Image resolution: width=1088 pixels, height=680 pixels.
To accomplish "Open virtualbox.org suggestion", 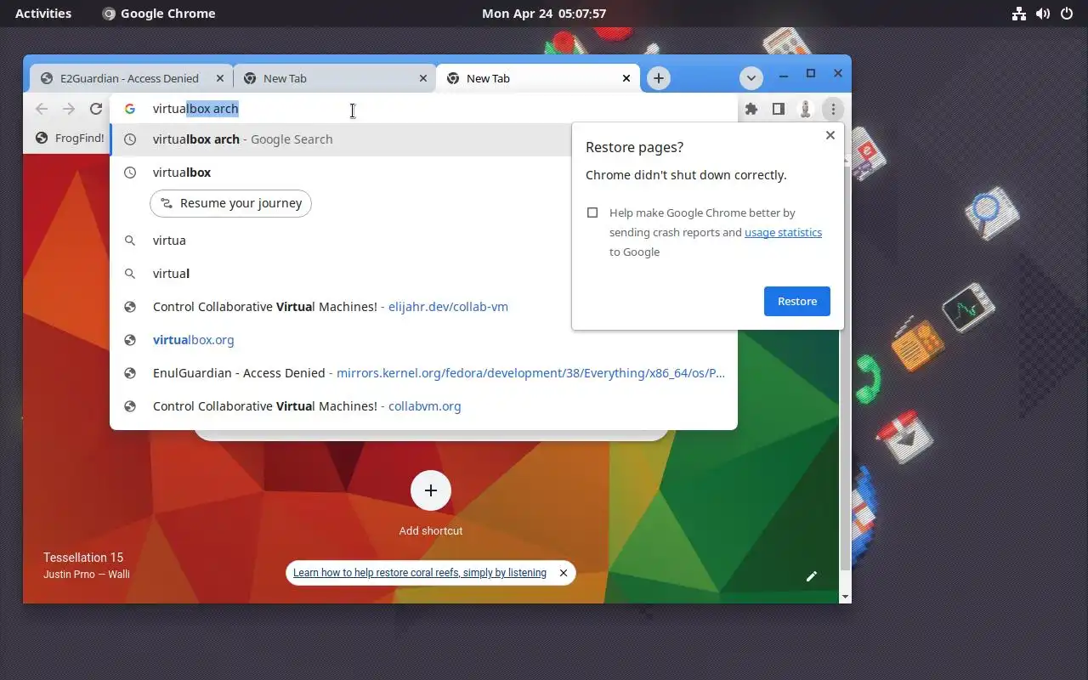I will (x=423, y=340).
